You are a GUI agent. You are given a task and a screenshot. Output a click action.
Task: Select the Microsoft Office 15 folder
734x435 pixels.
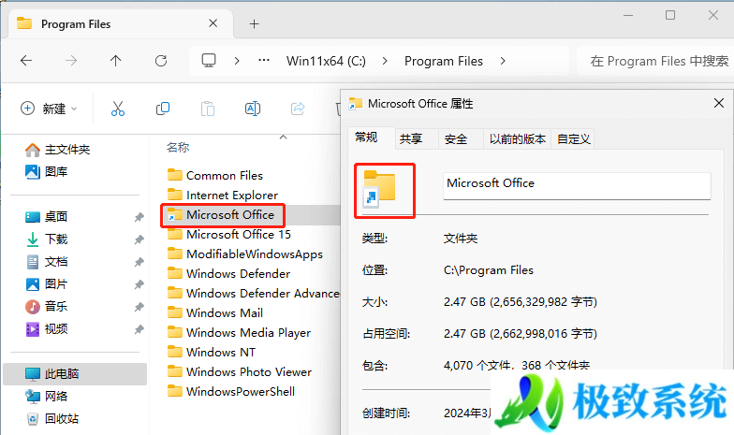[229, 234]
